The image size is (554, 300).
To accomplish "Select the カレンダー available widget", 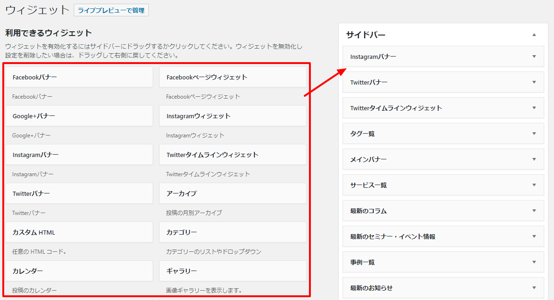I will click(79, 271).
